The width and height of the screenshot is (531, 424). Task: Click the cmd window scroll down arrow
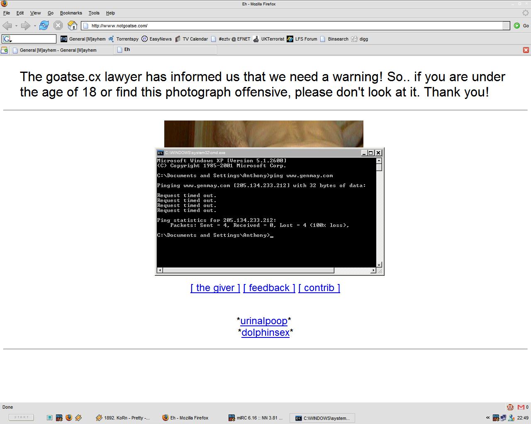pyautogui.click(x=379, y=265)
